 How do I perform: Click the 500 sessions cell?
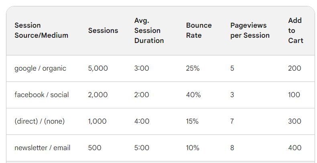coord(95,148)
